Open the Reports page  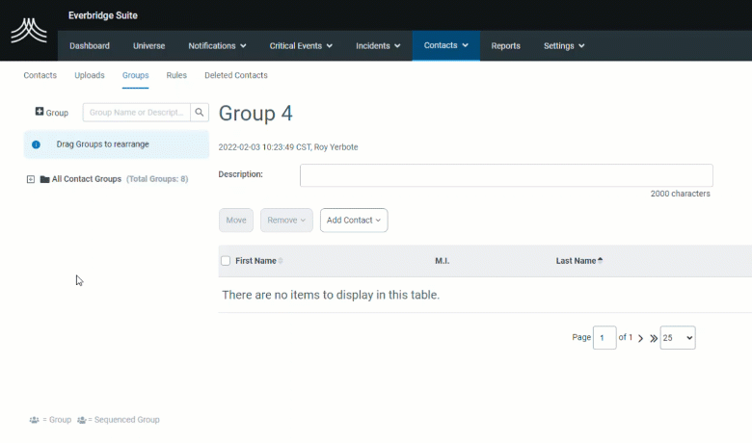pos(505,45)
